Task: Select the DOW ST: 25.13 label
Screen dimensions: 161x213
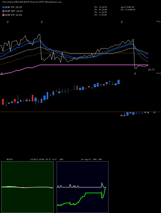Action: click(13, 7)
